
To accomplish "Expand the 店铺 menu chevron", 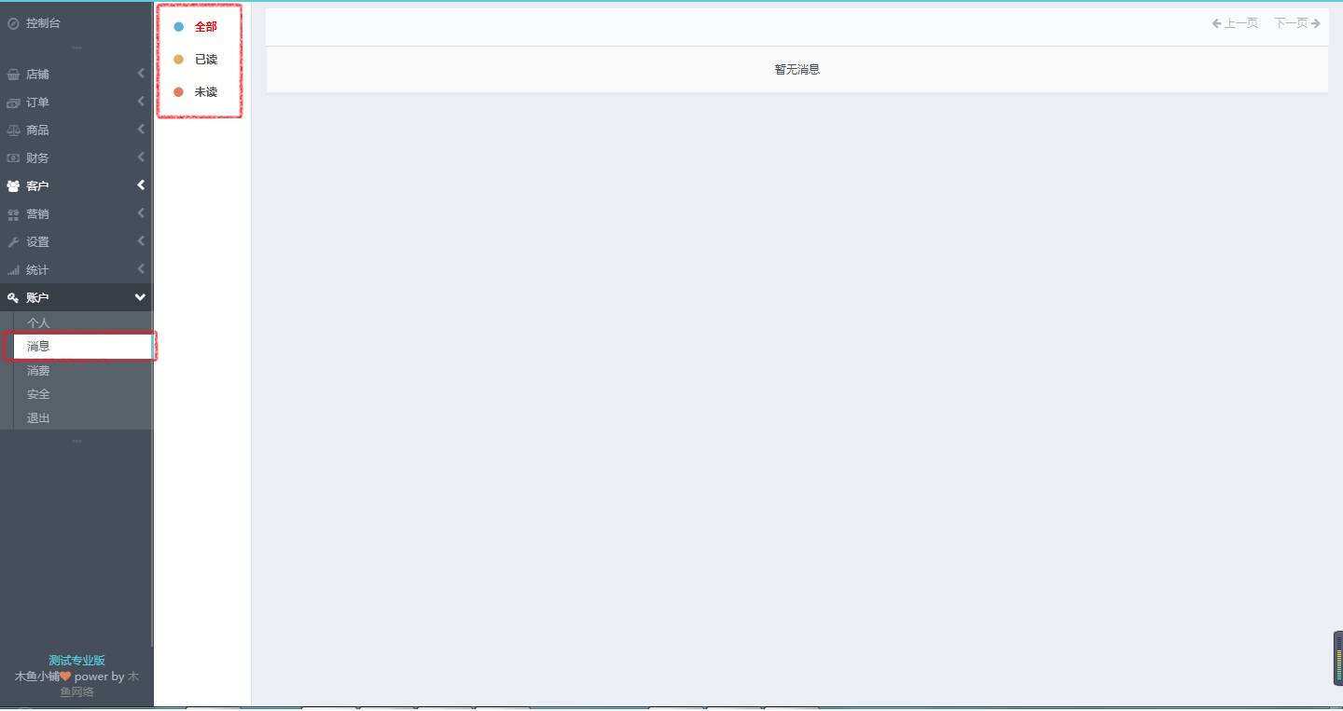I will point(141,74).
